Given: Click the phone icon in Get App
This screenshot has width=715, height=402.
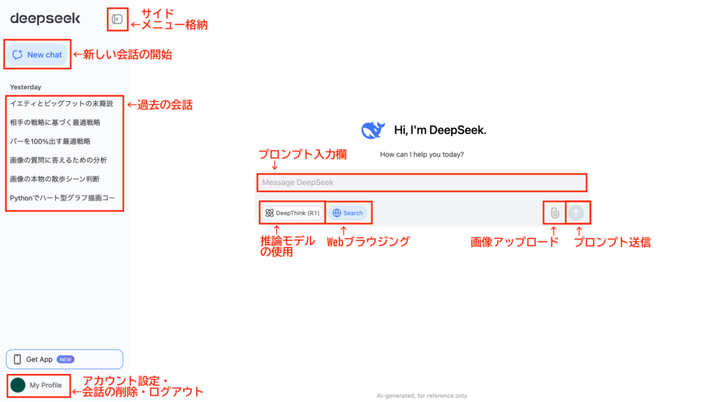Looking at the screenshot, I should coord(17,359).
